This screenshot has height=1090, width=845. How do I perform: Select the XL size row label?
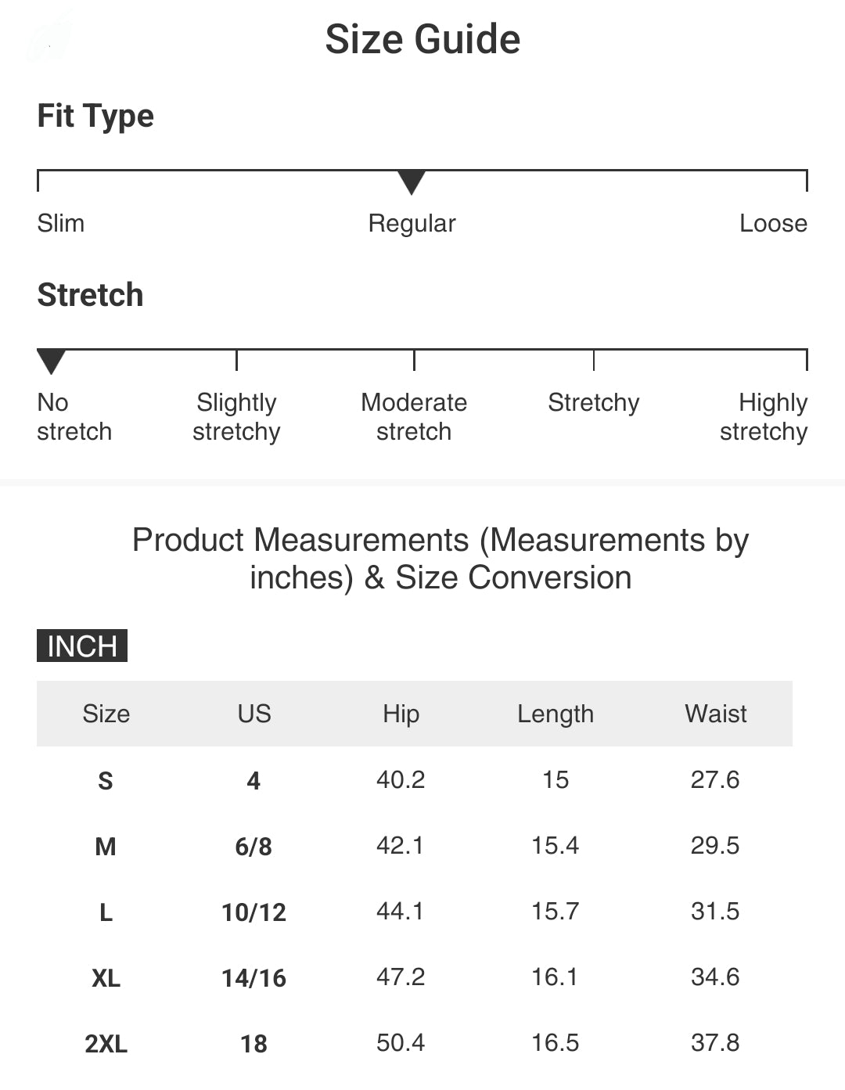click(x=106, y=978)
